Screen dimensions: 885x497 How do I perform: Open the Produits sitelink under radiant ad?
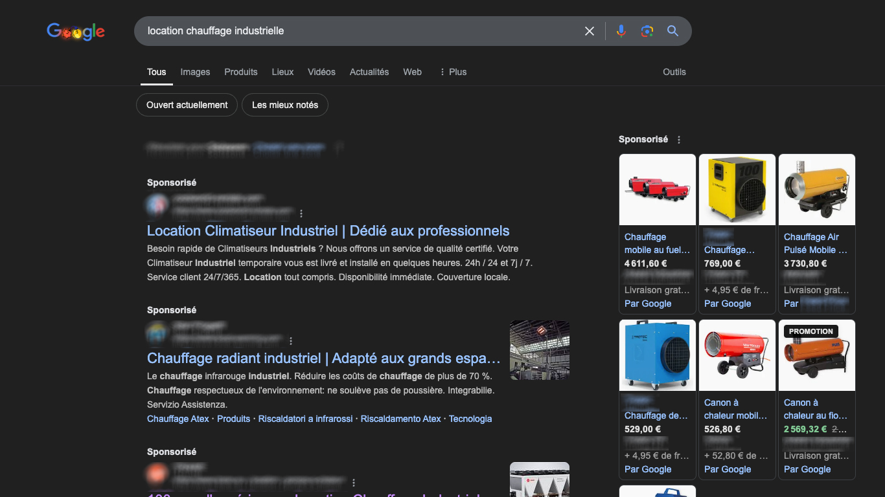pyautogui.click(x=233, y=419)
